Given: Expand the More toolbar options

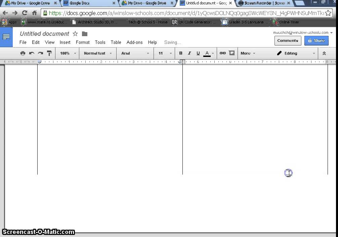Looking at the screenshot, I should point(248,53).
